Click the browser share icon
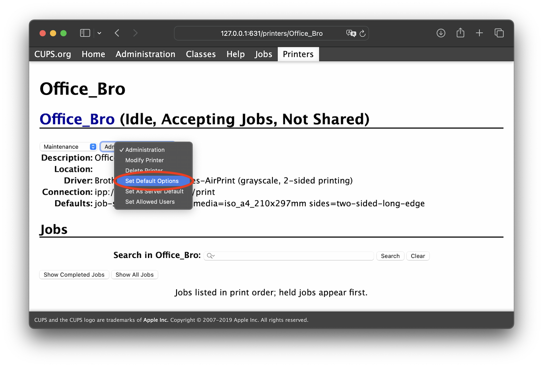Viewport: 543px width, 367px height. pos(460,34)
